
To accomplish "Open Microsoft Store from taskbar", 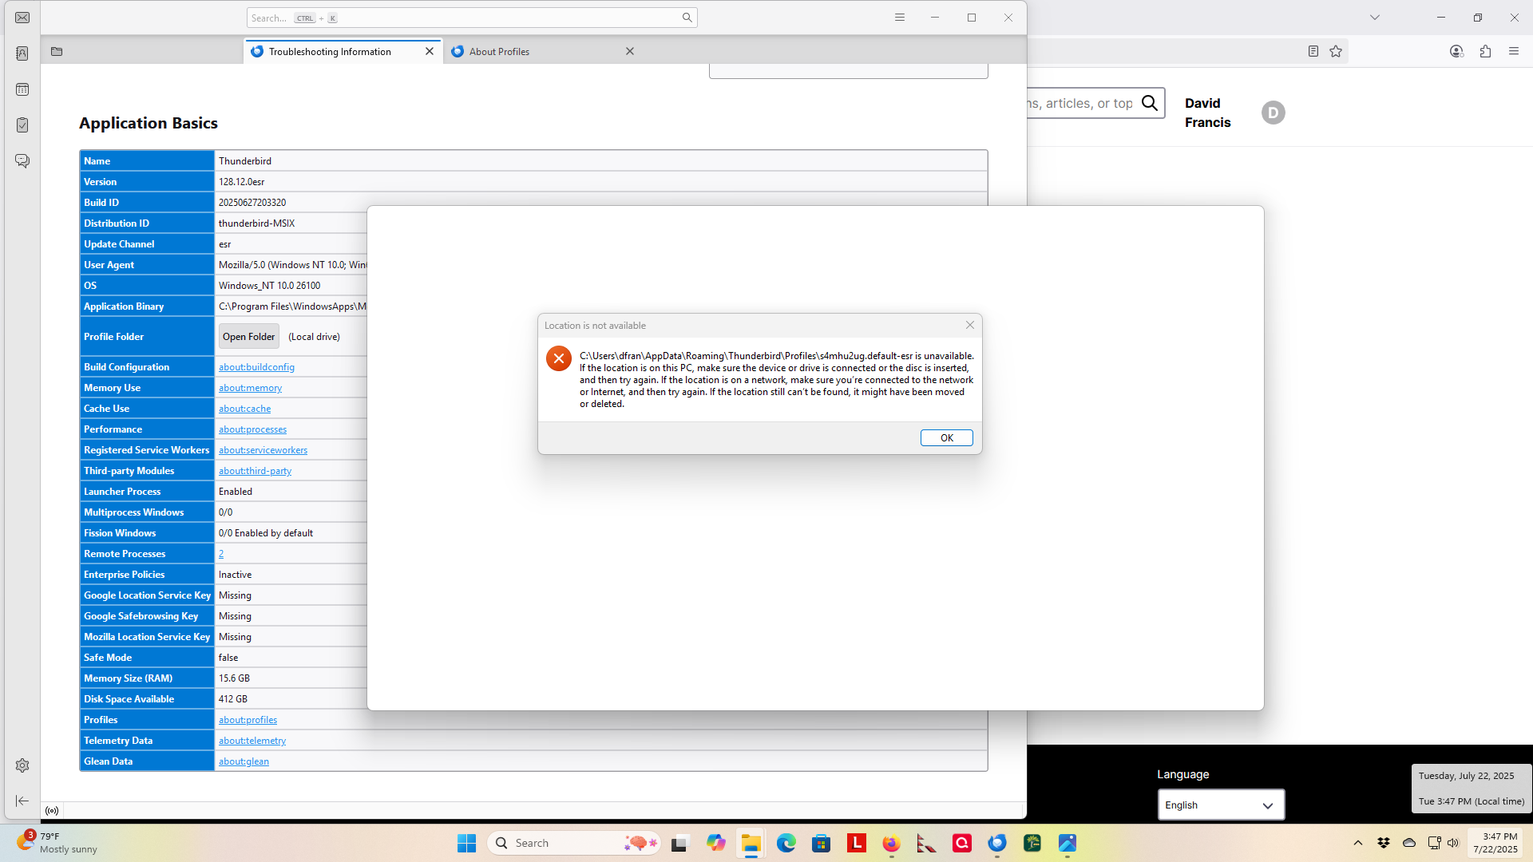I will pyautogui.click(x=822, y=843).
